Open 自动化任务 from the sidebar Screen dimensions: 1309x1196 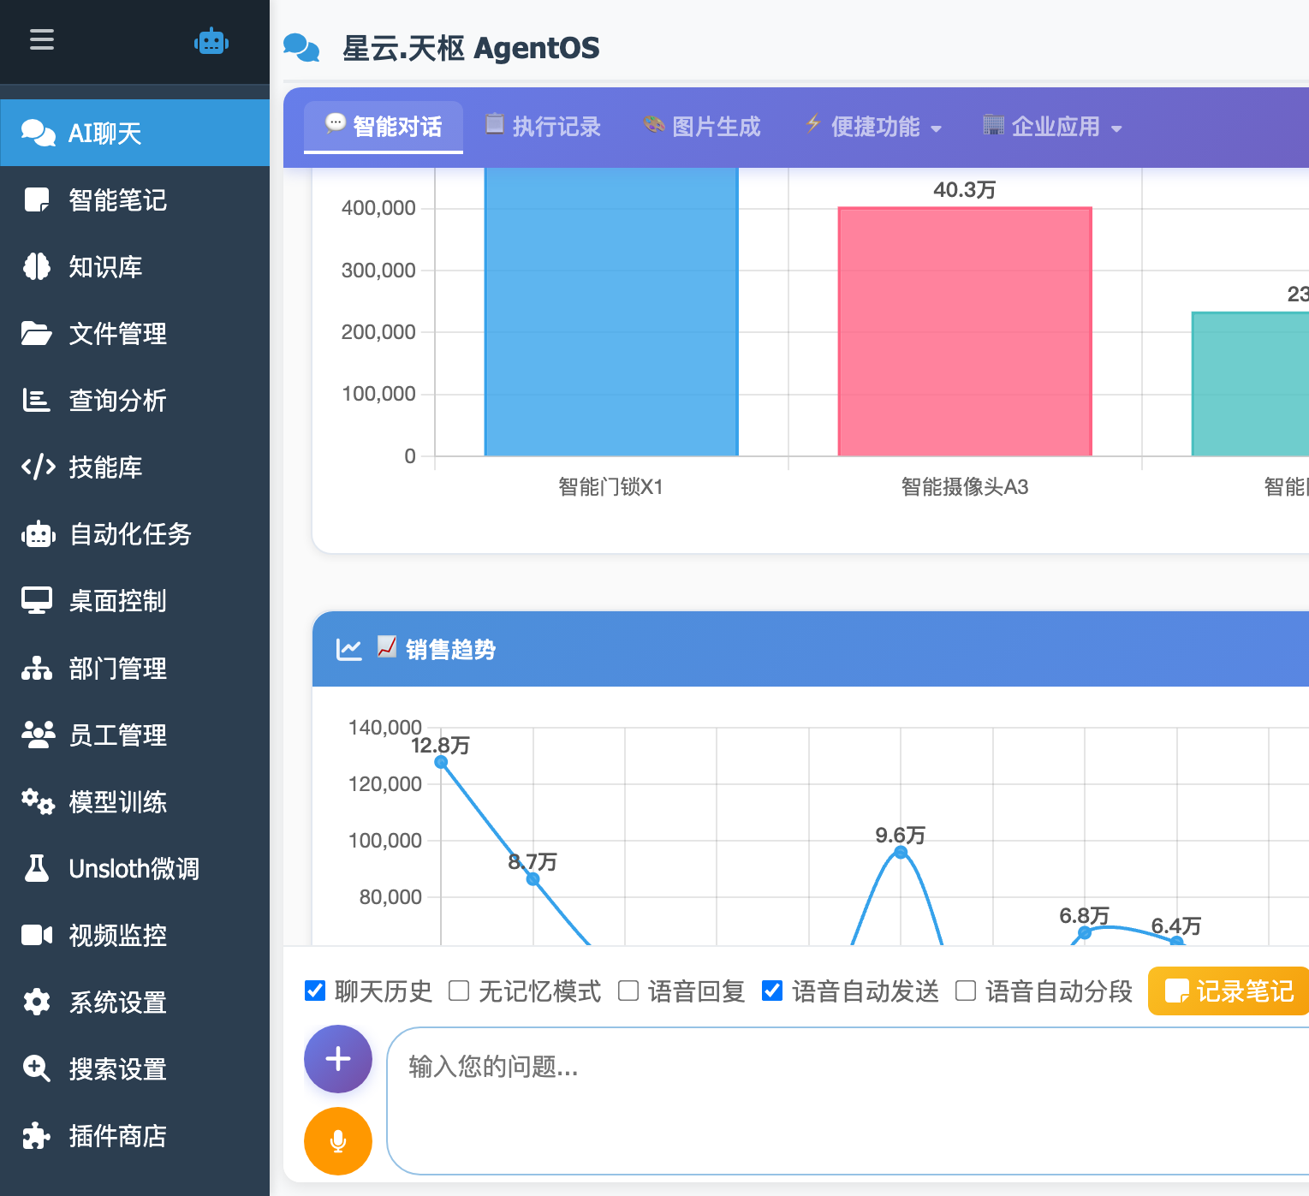(x=130, y=534)
